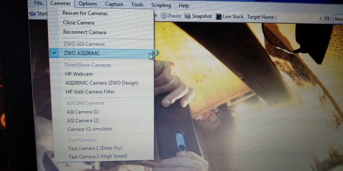This screenshot has height=171, width=343.
Task: Pick HP Webcam from DirectShow list
Action: click(x=79, y=74)
